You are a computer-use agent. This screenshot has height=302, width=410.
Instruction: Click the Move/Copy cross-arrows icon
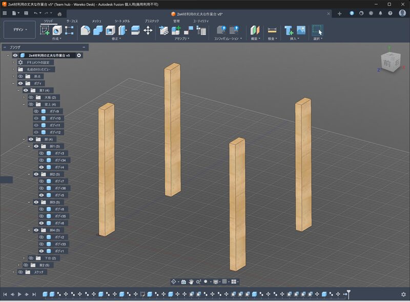point(148,30)
